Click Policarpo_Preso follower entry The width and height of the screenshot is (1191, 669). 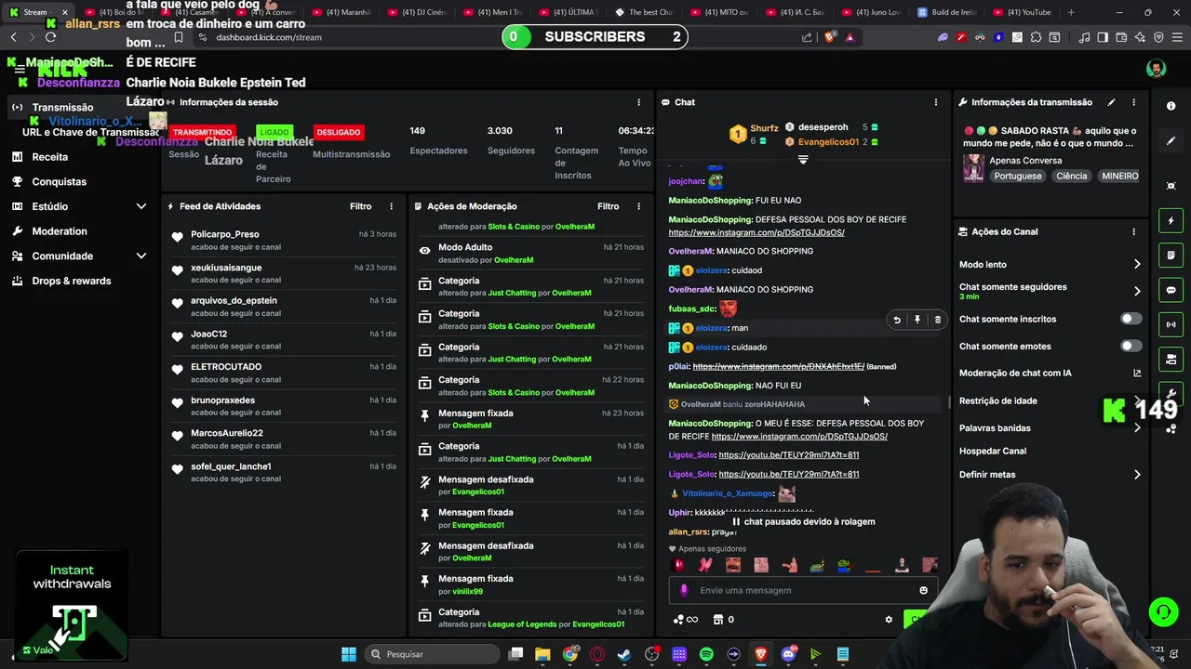(x=284, y=241)
